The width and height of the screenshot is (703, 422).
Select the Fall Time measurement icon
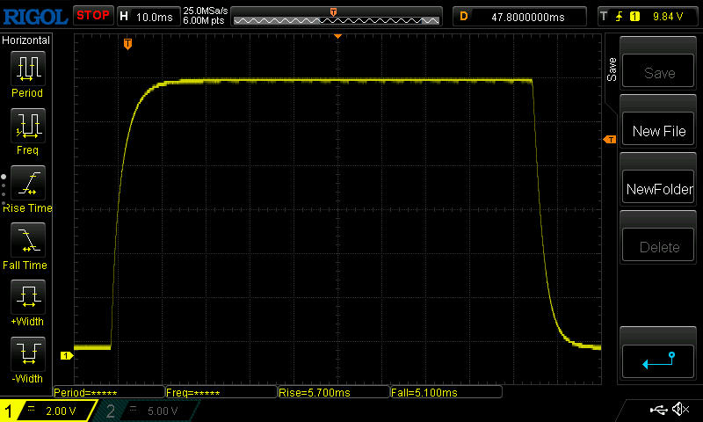[x=28, y=239]
